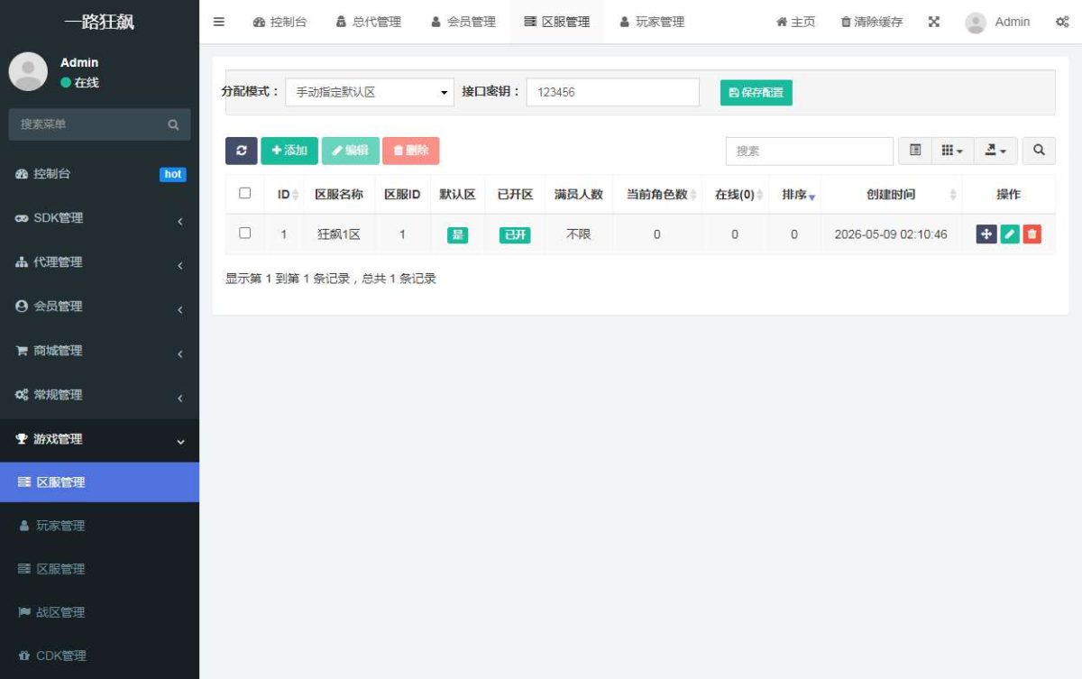Click the 接口密钥 input field
Viewport: 1082px width, 679px height.
(612, 92)
